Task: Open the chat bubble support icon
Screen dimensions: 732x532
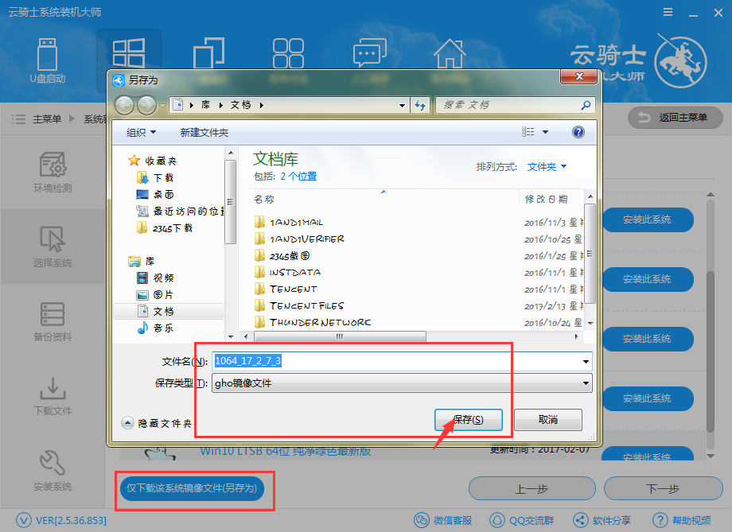Action: coord(370,53)
